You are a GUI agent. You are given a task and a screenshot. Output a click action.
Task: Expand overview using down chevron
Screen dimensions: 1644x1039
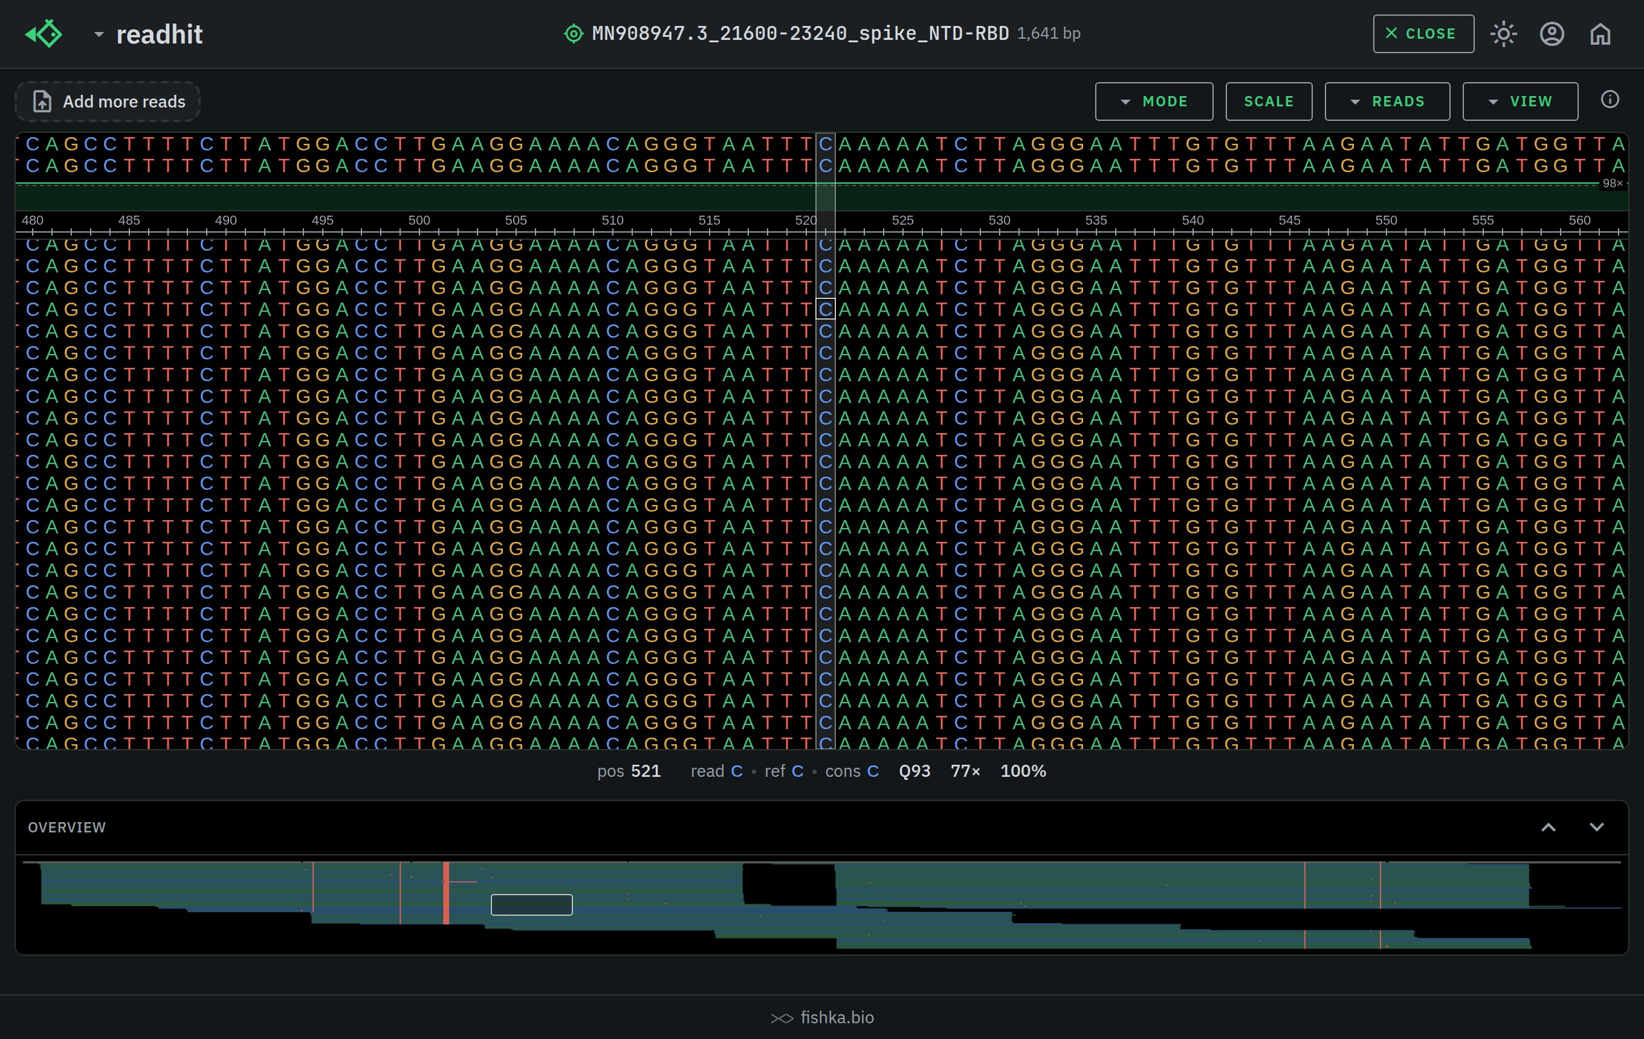pyautogui.click(x=1596, y=827)
